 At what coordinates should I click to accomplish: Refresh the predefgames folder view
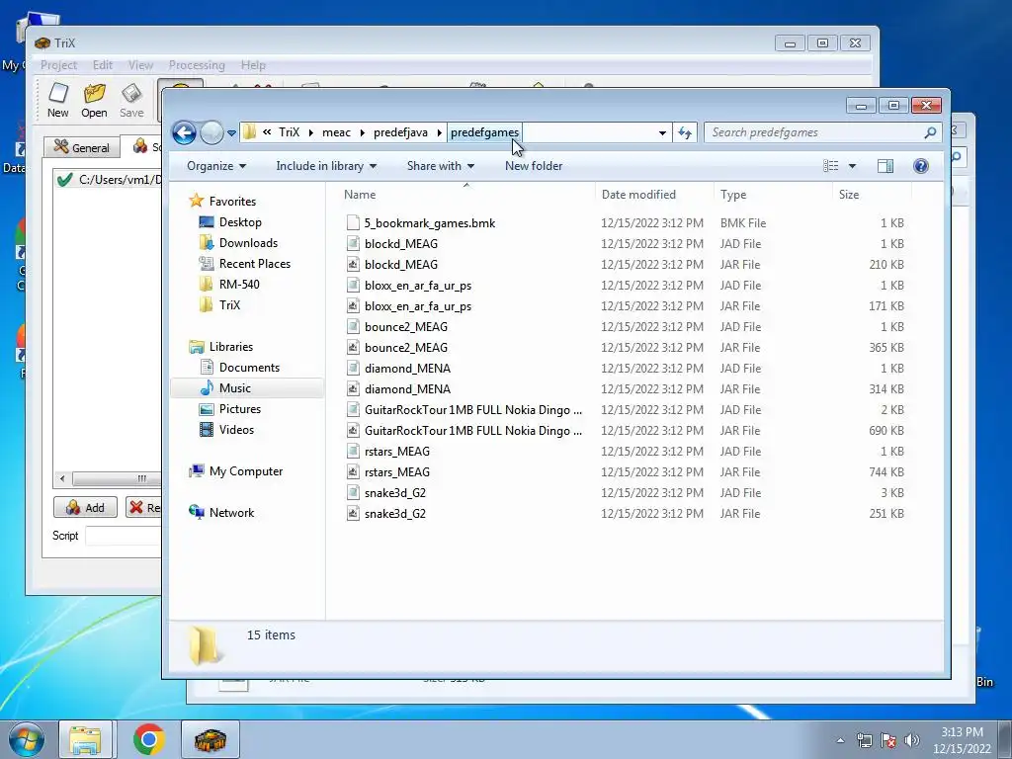685,133
